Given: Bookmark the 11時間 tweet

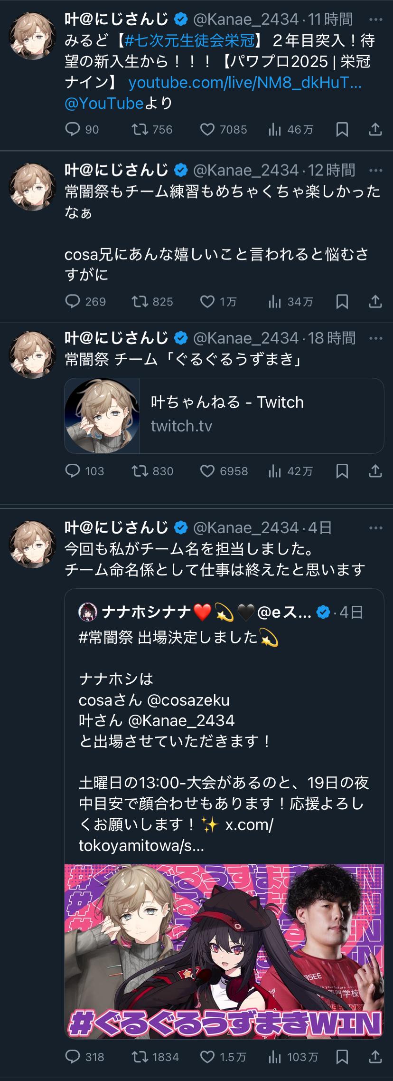Looking at the screenshot, I should tap(342, 129).
